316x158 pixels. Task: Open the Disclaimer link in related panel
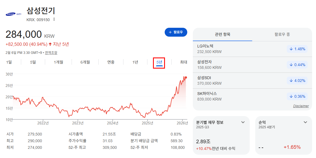click(x=301, y=106)
